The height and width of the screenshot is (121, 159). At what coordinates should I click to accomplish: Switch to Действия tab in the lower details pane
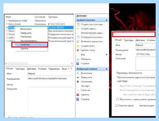(x=31, y=69)
